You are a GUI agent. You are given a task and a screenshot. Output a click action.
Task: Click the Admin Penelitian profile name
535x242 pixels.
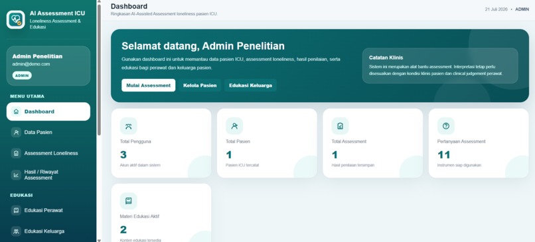tap(37, 56)
